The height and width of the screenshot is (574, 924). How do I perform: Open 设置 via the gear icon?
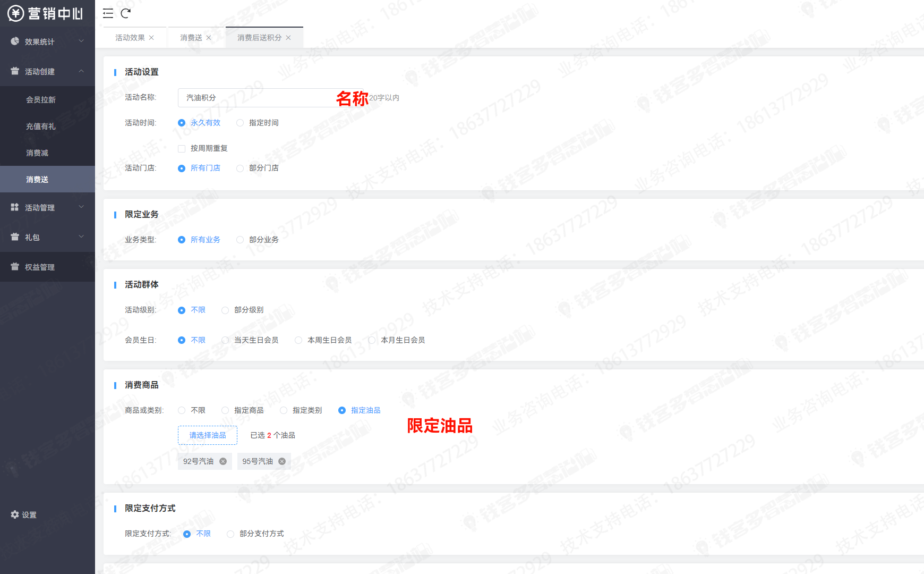pos(15,514)
